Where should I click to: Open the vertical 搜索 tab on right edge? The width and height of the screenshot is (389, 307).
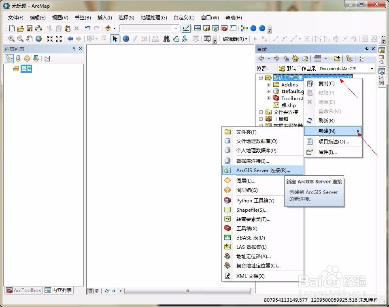382,77
